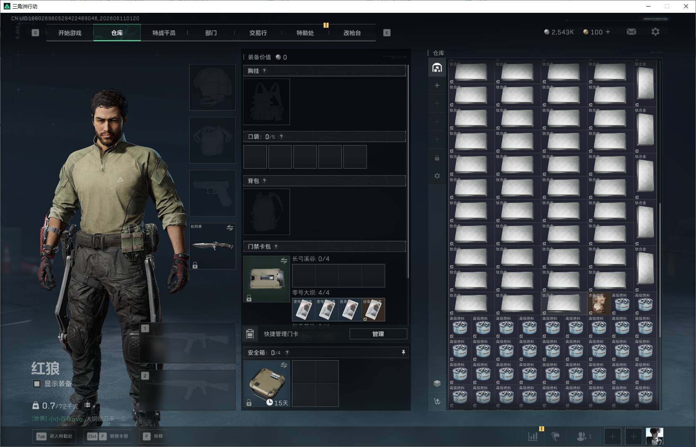Select the safe box item showing 15天
This screenshot has height=447, width=696.
tap(266, 383)
